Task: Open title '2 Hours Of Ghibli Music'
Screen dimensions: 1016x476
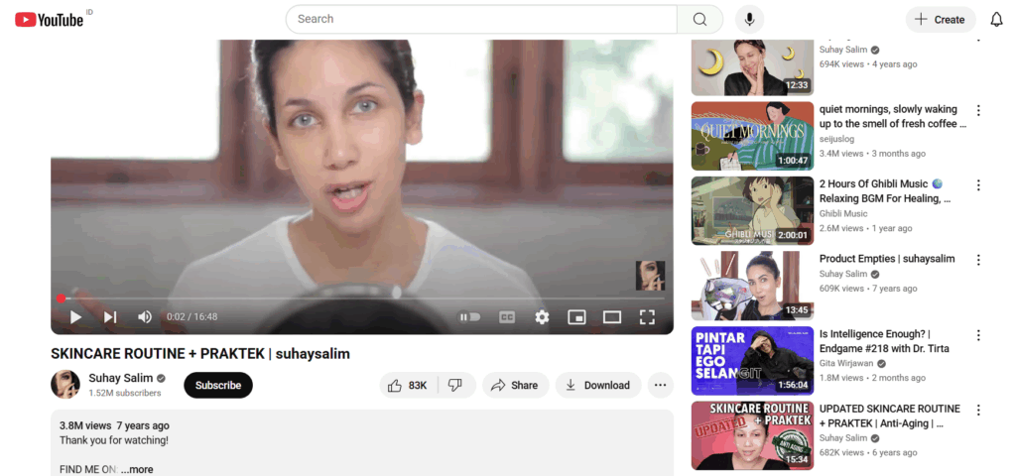Action: (884, 191)
